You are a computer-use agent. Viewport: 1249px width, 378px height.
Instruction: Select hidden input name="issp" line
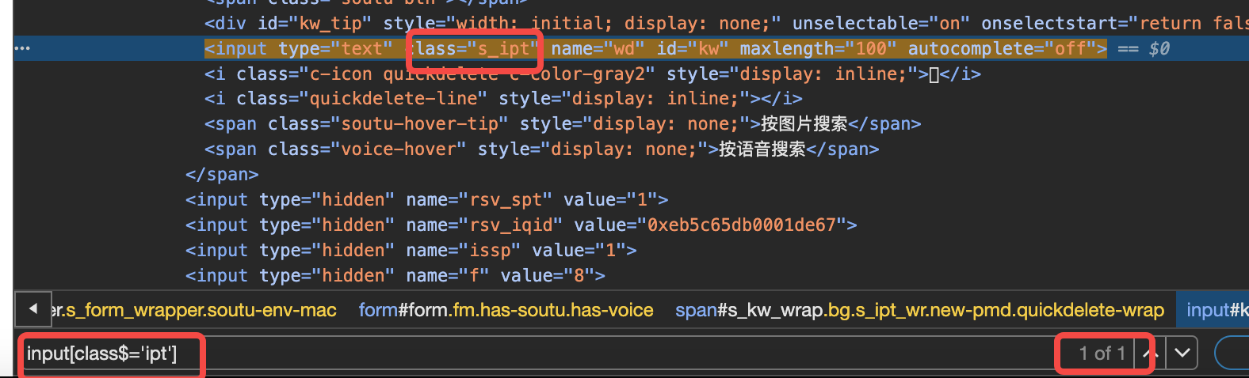coord(411,250)
